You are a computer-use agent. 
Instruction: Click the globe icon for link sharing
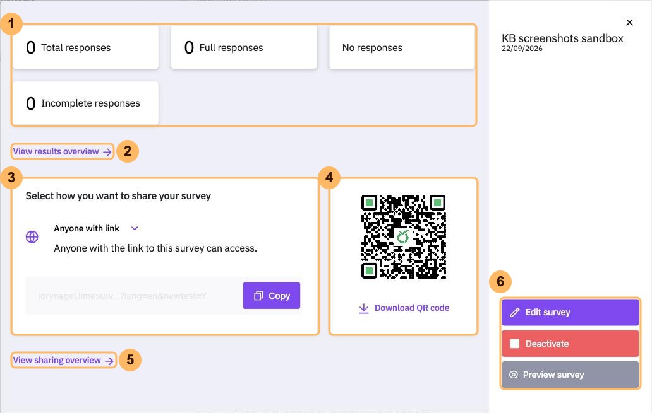[32, 237]
